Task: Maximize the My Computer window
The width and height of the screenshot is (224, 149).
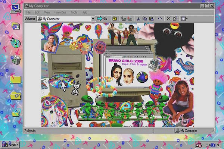Action: point(207,6)
